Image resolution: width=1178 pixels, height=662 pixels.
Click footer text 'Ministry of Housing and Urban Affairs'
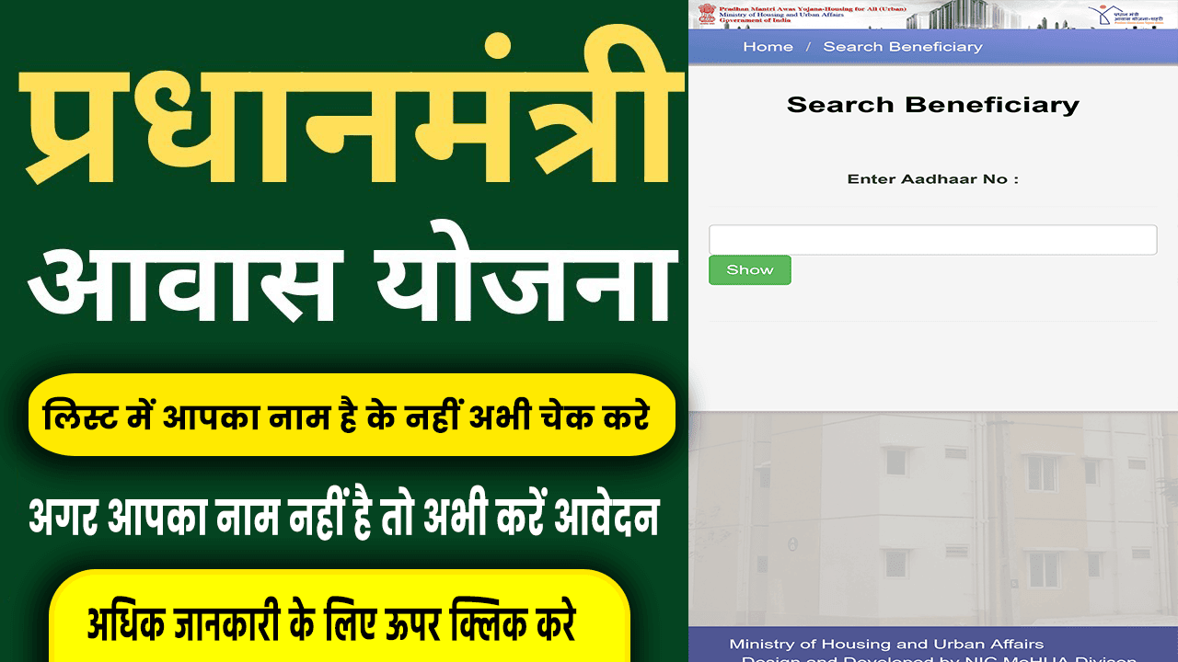(886, 645)
